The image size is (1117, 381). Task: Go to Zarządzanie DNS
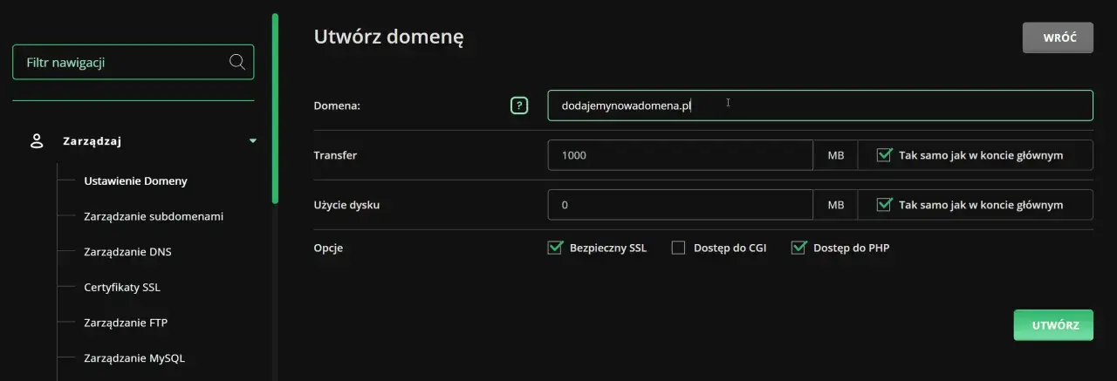point(127,252)
